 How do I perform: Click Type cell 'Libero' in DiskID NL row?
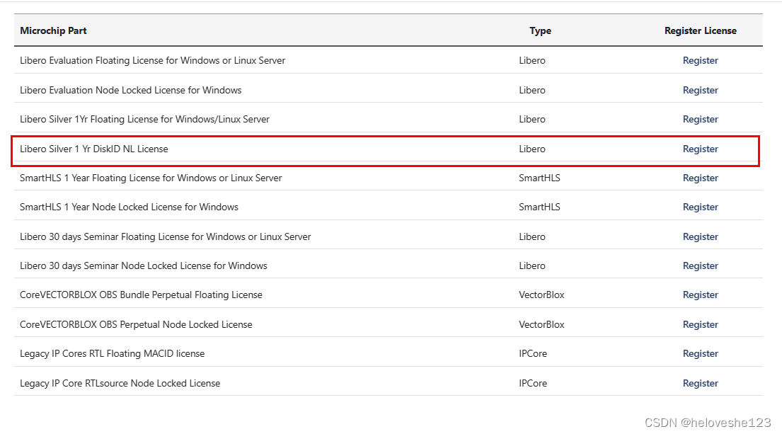tap(532, 149)
